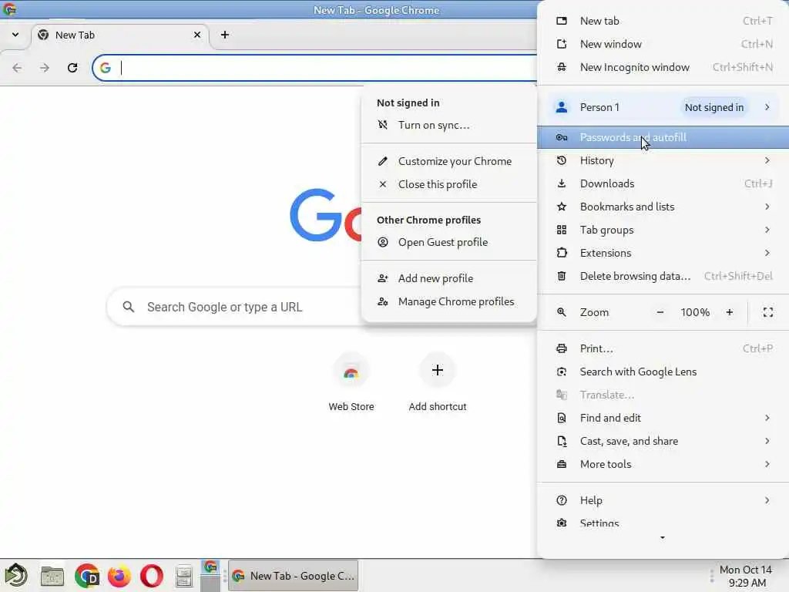789x592 pixels.
Task: Expand the Person 1 submenu chevron
Action: [x=767, y=107]
